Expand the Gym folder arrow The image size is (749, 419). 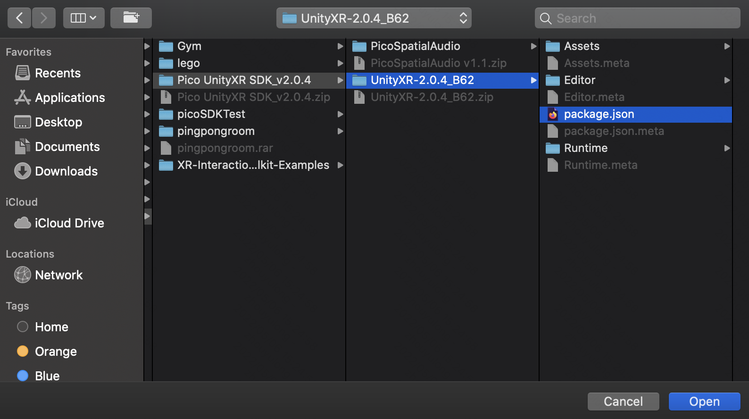(x=340, y=46)
